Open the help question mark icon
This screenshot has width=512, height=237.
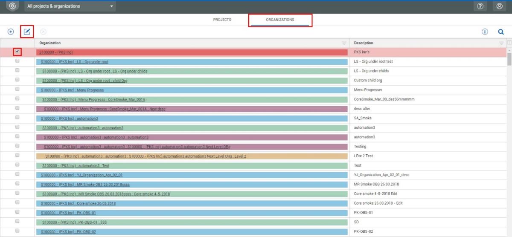[x=480, y=6]
